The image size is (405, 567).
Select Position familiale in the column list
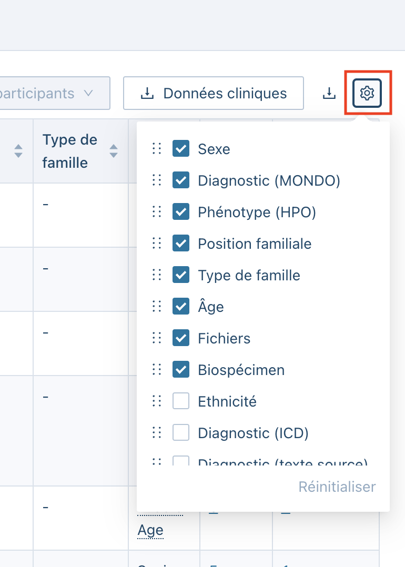point(255,244)
